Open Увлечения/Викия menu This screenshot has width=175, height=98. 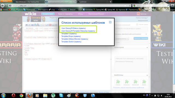click(x=97, y=14)
